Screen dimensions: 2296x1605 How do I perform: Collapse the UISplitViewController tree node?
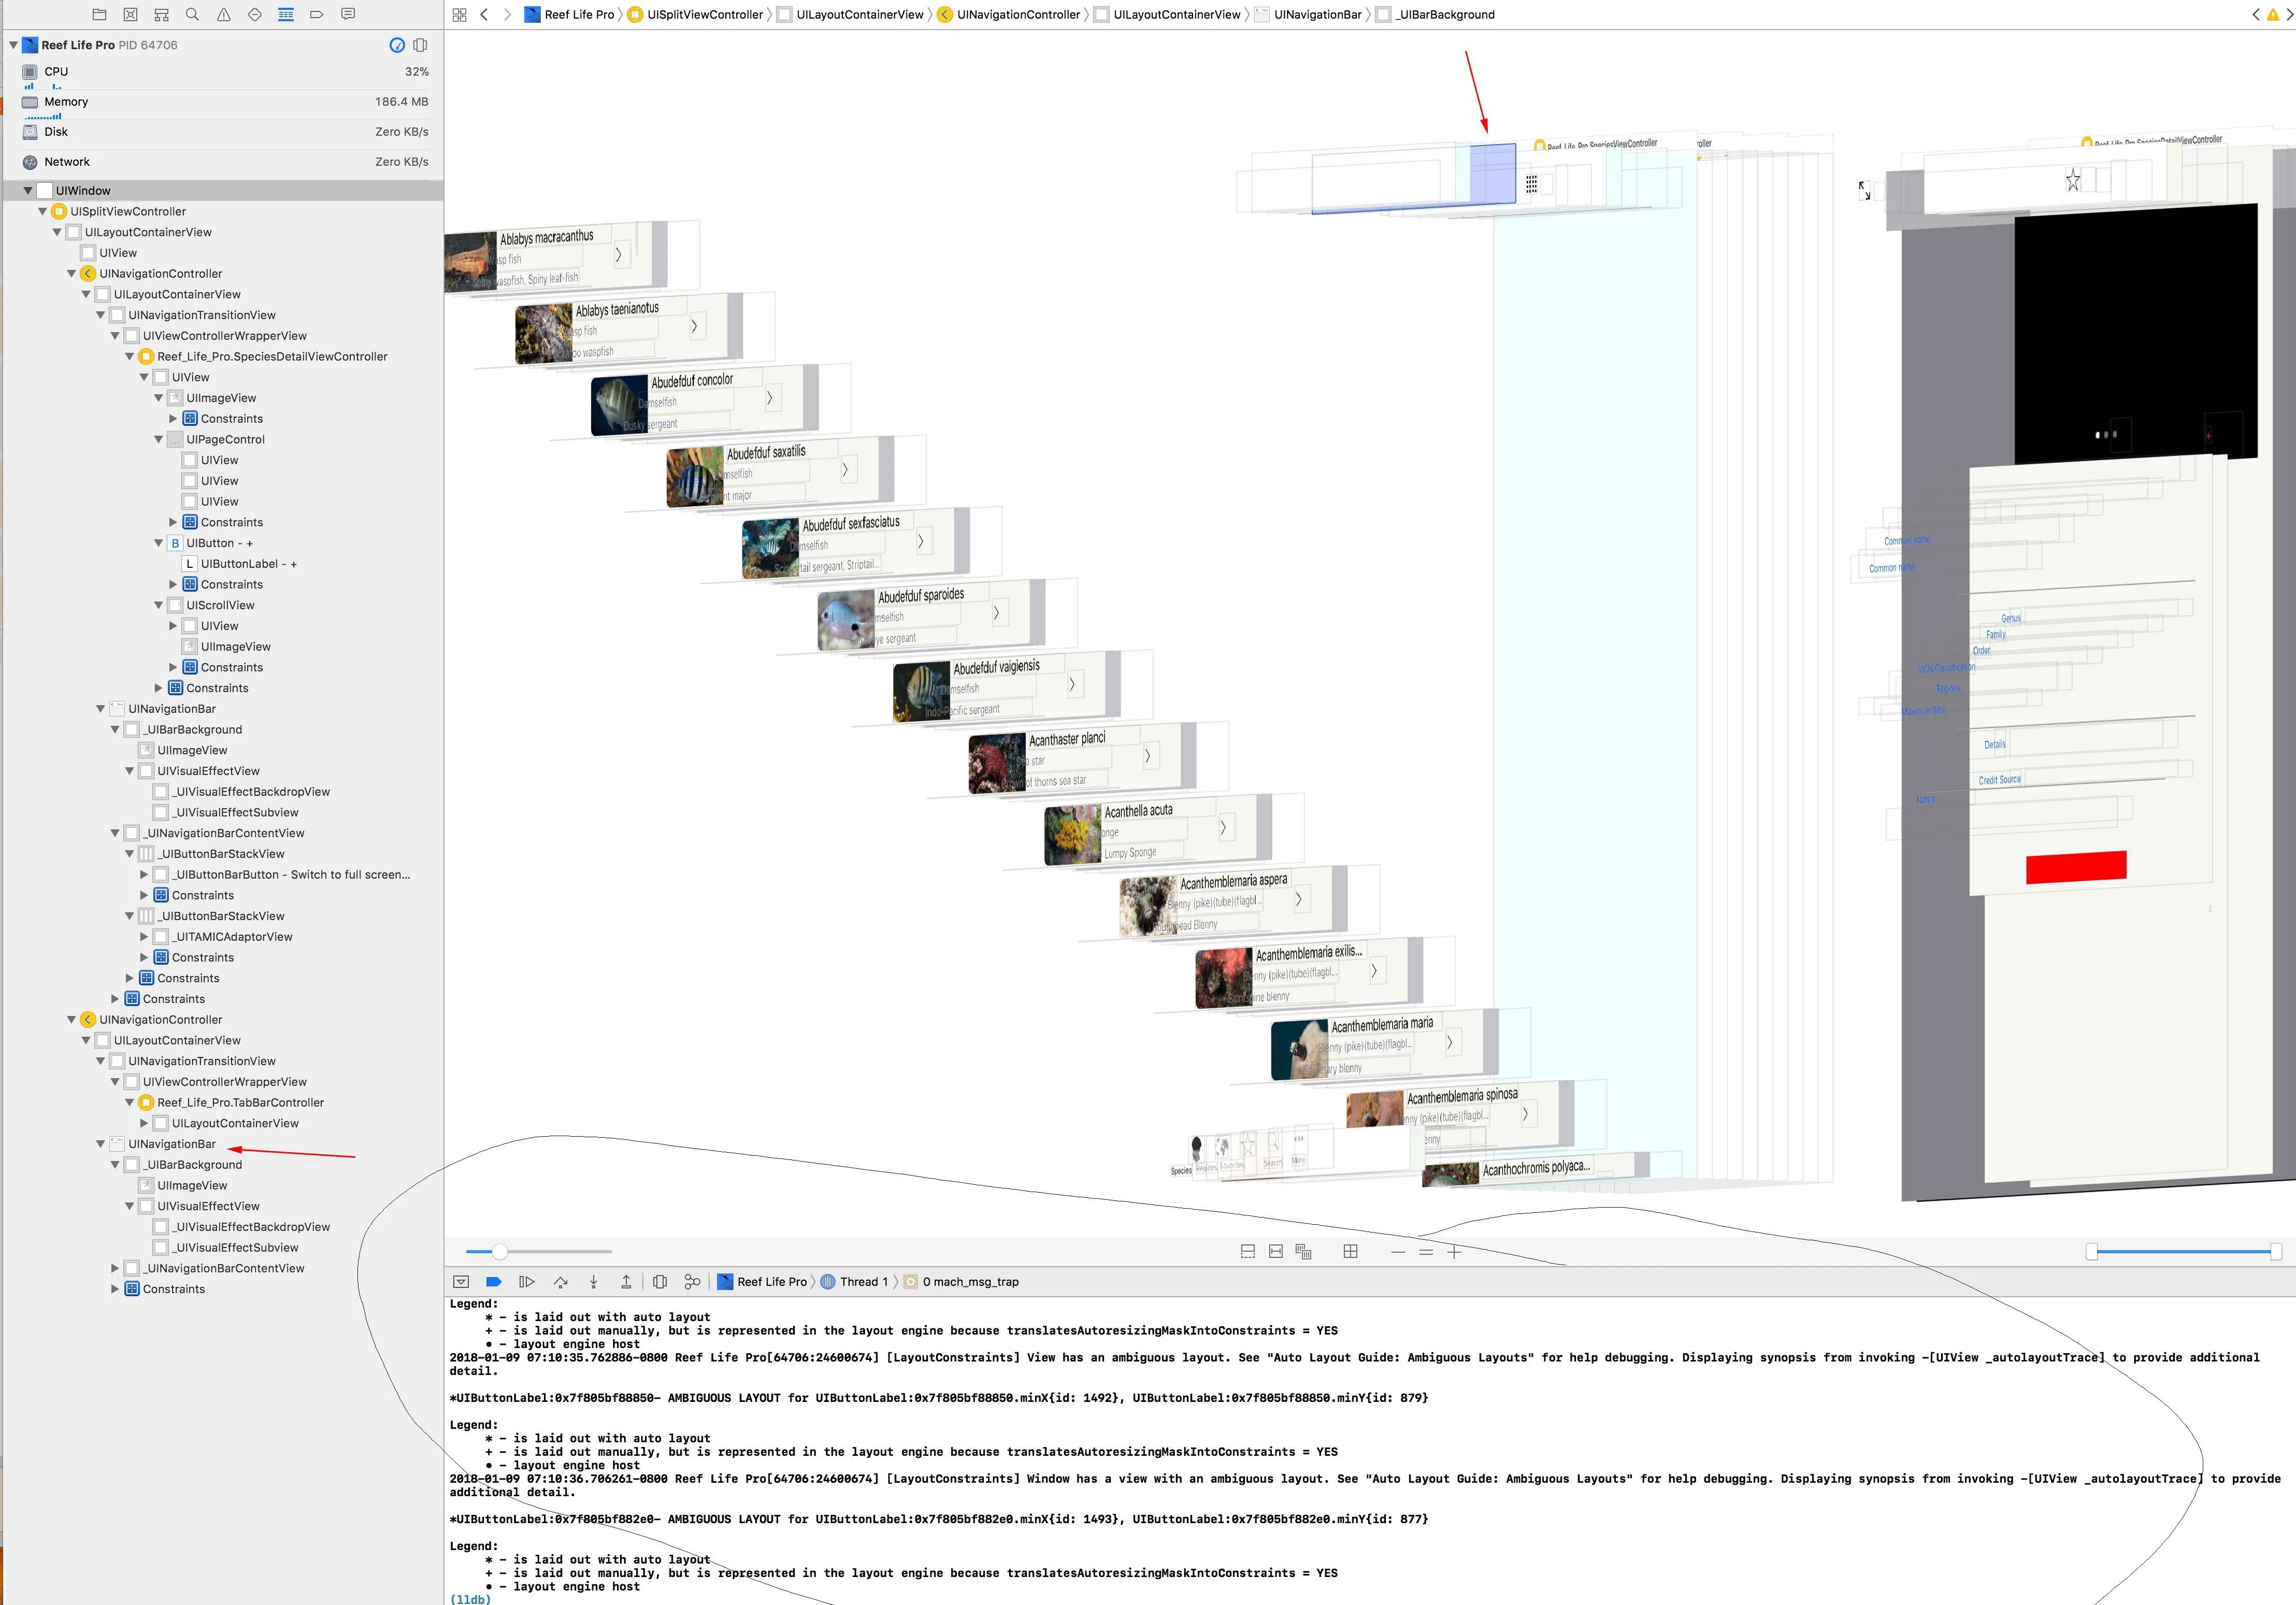coord(43,211)
